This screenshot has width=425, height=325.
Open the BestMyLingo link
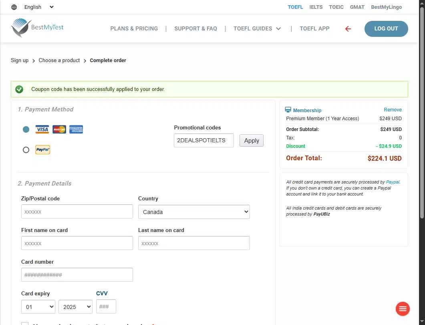386,7
